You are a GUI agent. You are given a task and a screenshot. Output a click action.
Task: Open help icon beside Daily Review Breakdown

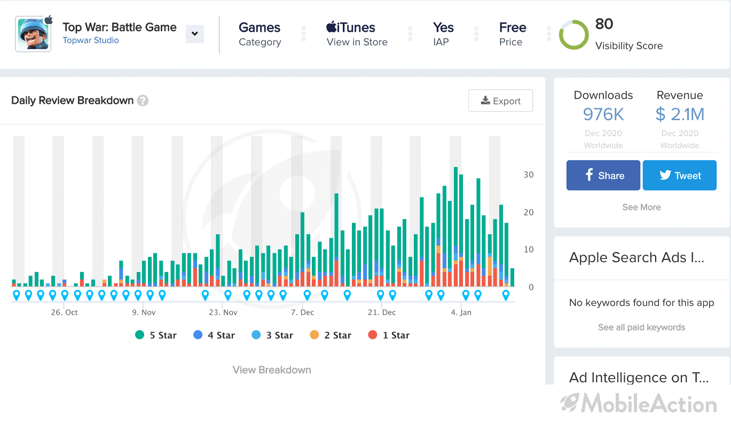143,100
